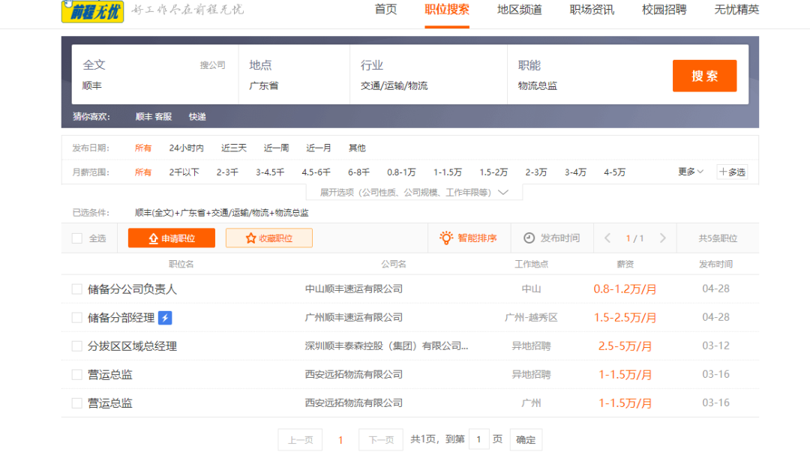Open the 更多 salary range dropdown
810x464 pixels.
[690, 172]
